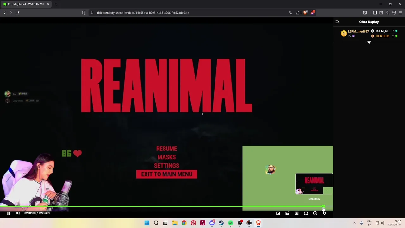405x228 pixels.
Task: Click the REANIMAL preview thumbnail at 02:30:55
Action: tap(314, 184)
